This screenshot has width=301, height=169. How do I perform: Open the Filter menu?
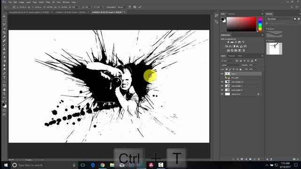[48, 2]
